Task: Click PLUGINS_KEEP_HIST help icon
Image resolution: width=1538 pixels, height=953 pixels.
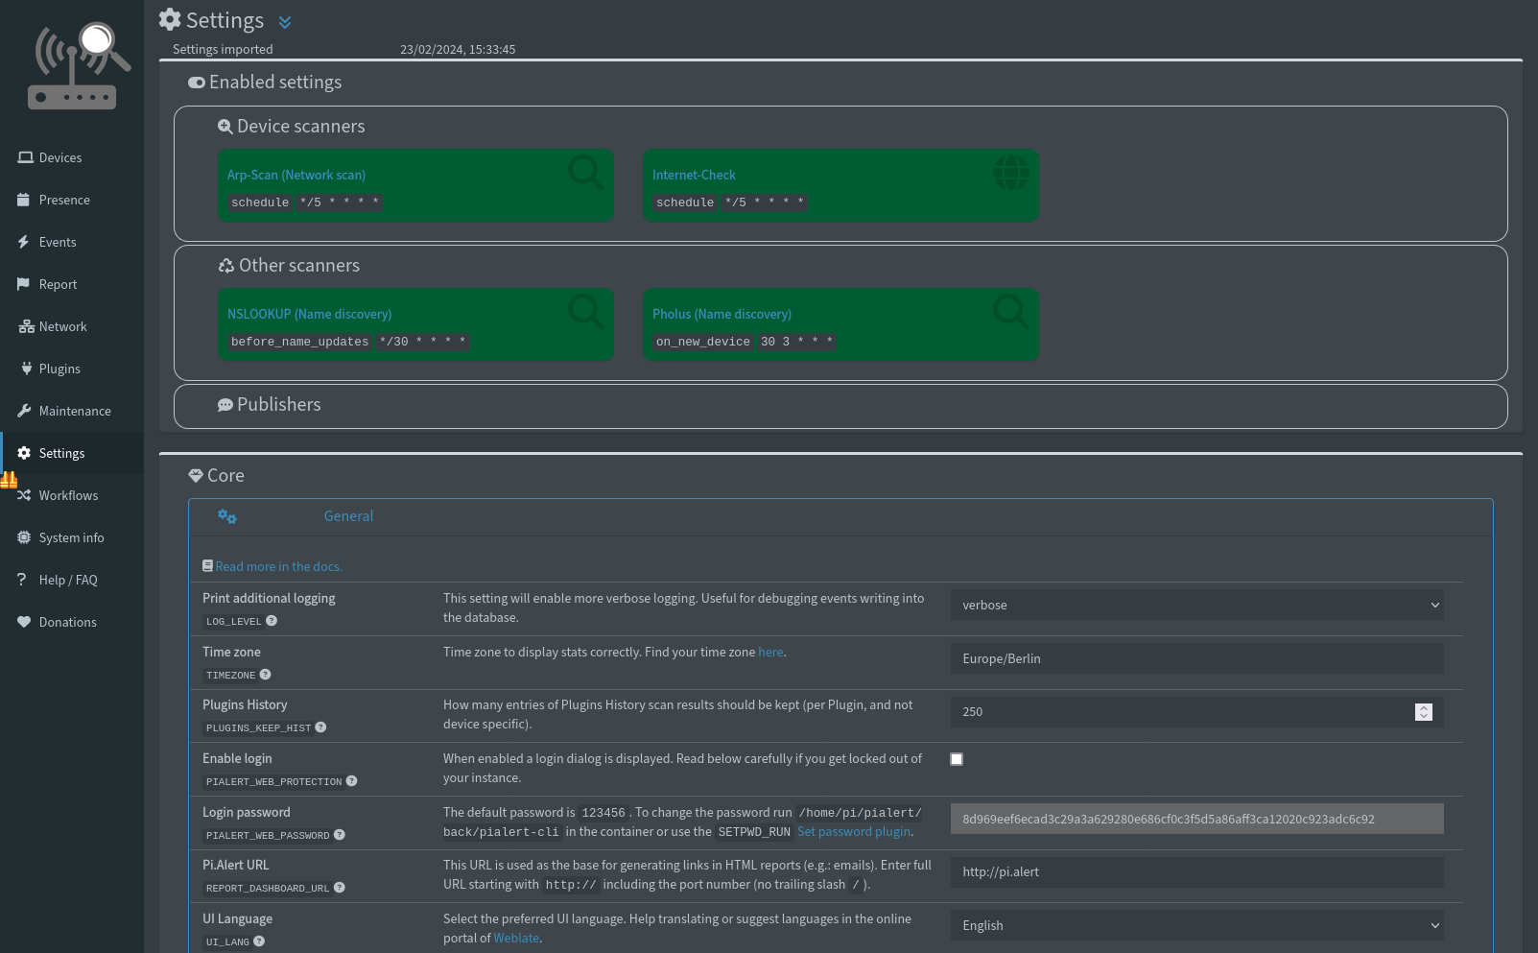Action: pyautogui.click(x=320, y=727)
